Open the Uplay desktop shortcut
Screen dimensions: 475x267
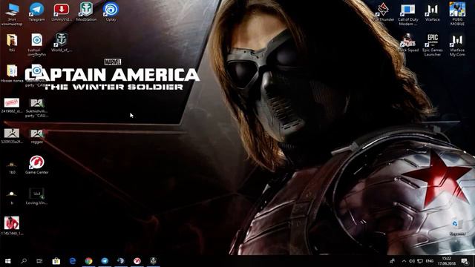click(x=111, y=12)
